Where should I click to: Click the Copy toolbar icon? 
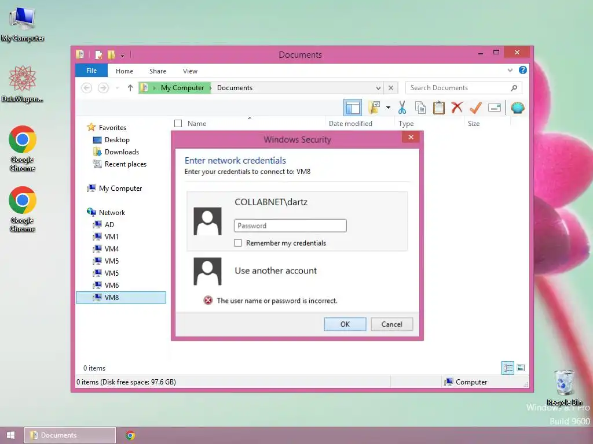[x=420, y=108]
